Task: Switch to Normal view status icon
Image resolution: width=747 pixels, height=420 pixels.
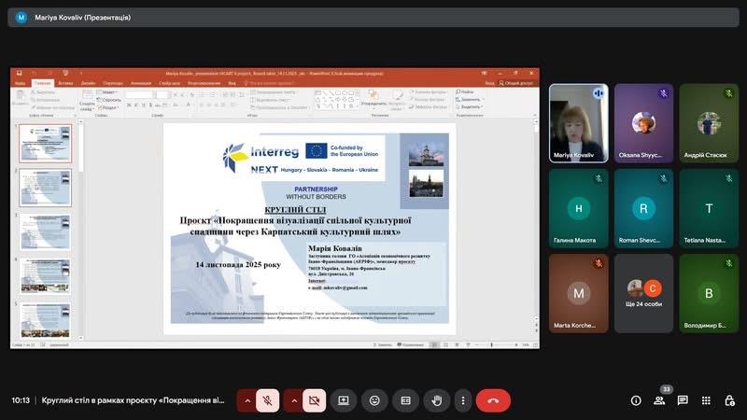Action: click(434, 344)
